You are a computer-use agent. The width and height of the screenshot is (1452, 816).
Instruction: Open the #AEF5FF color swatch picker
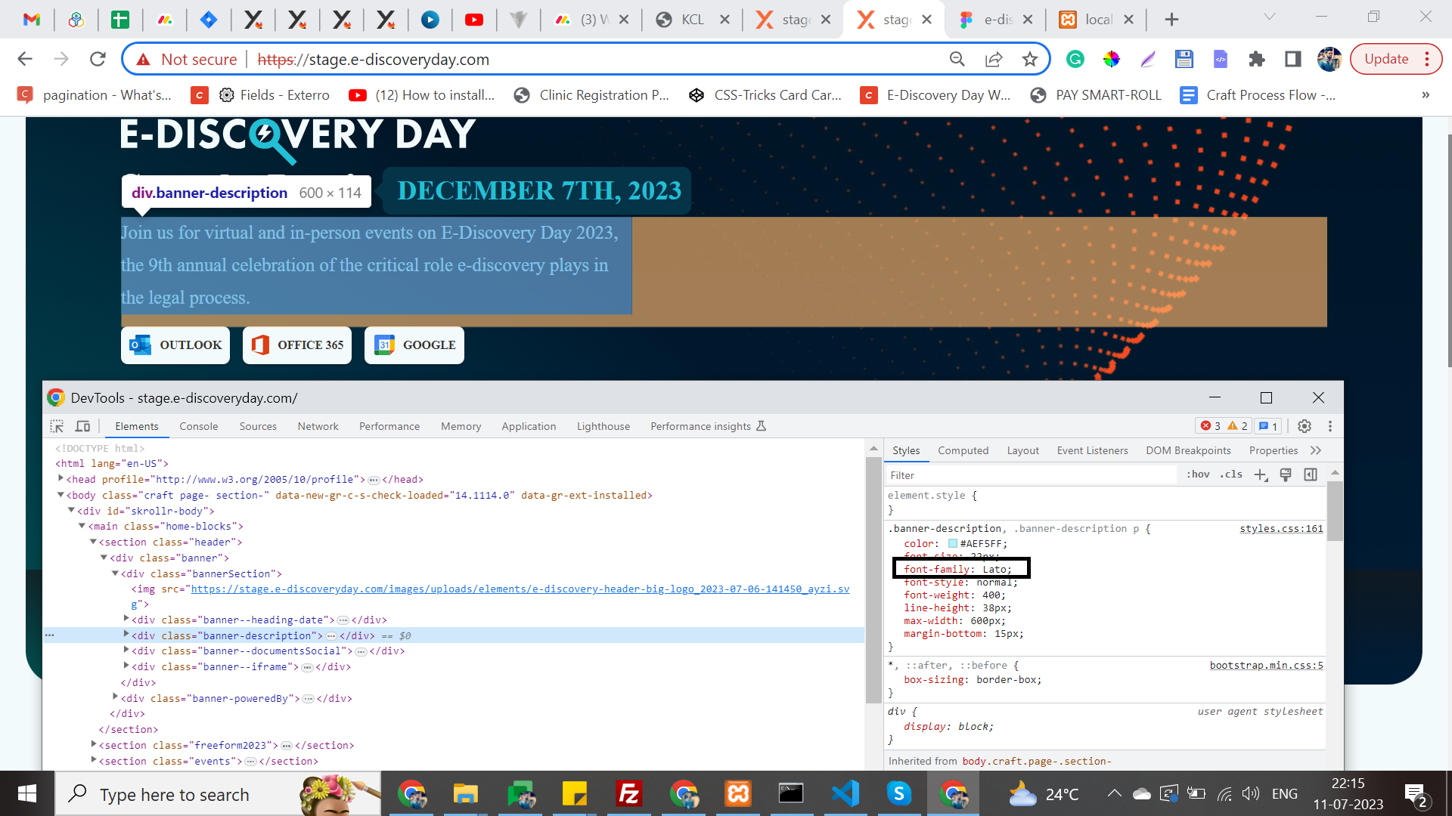point(953,543)
